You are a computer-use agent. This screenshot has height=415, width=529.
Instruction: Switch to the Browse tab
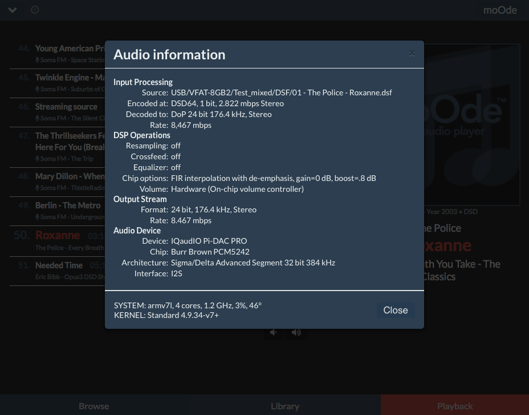(x=94, y=406)
